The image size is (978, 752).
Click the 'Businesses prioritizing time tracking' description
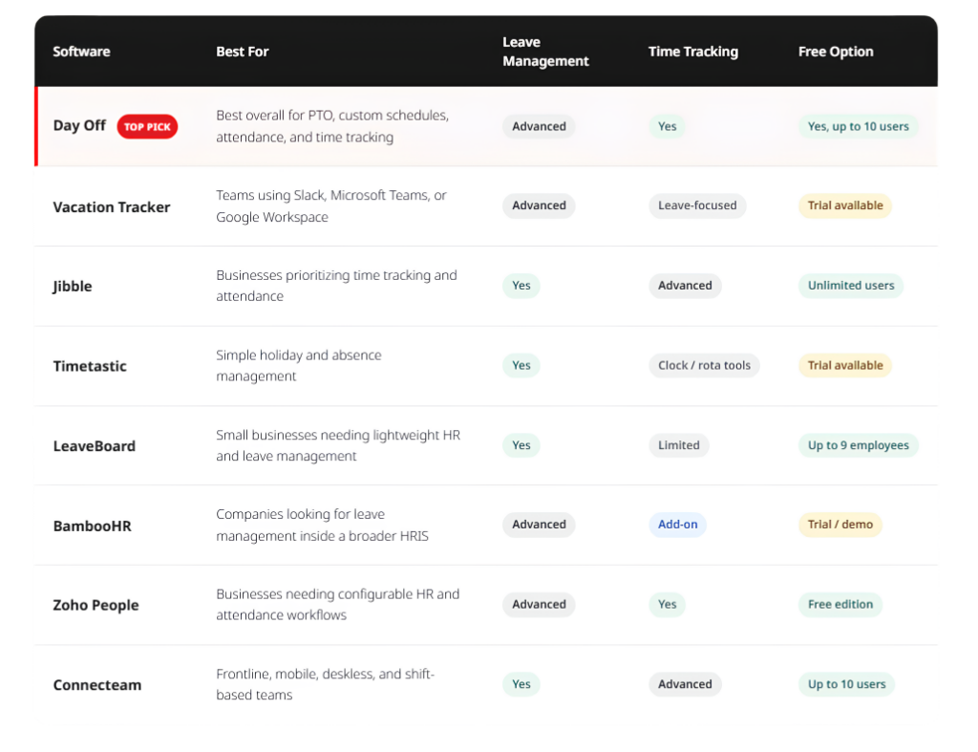click(336, 286)
